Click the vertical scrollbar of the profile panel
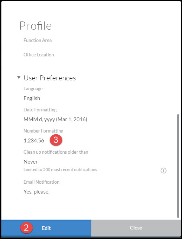Viewport: 182px width, 239px height. click(178, 166)
